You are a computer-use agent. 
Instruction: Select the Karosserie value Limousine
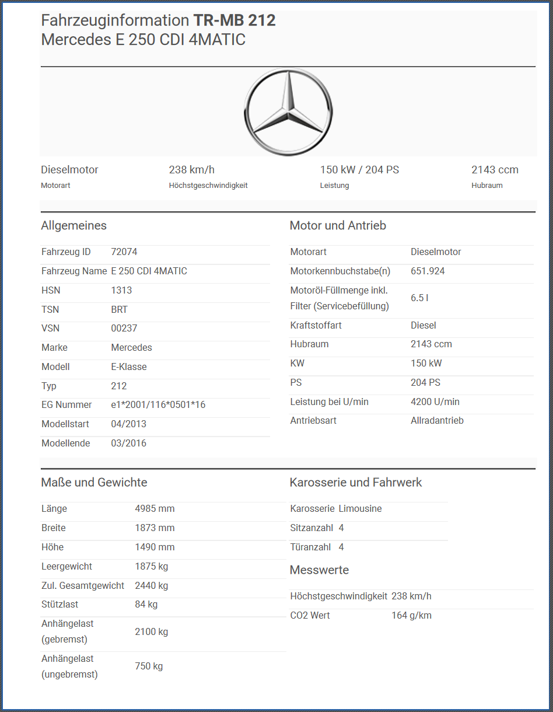pyautogui.click(x=360, y=509)
